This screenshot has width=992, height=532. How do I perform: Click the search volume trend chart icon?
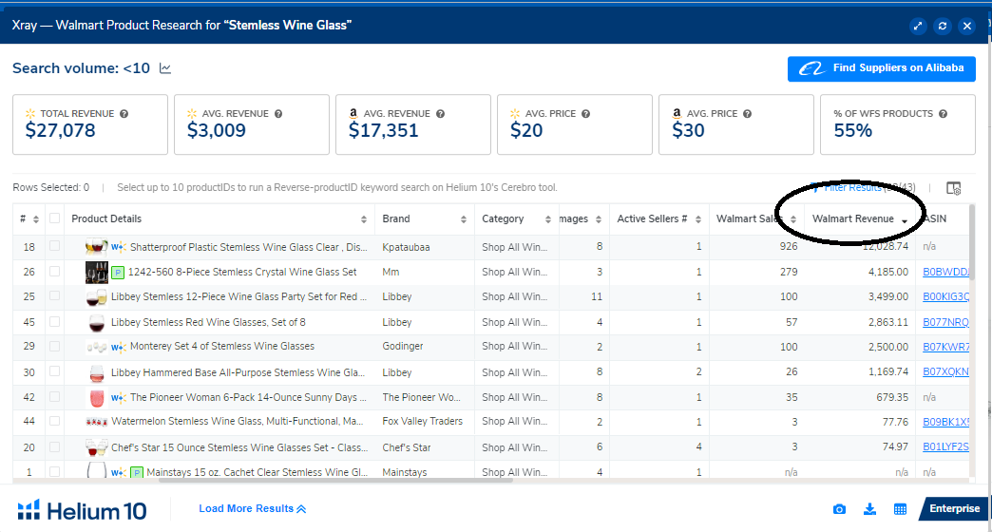pyautogui.click(x=165, y=68)
